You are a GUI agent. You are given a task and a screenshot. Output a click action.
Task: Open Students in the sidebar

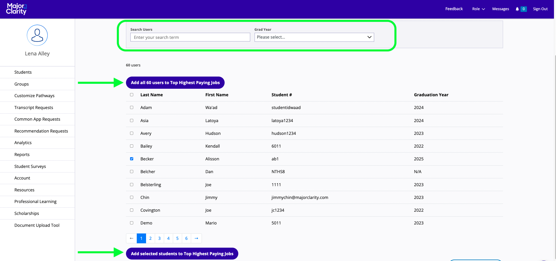coord(23,72)
